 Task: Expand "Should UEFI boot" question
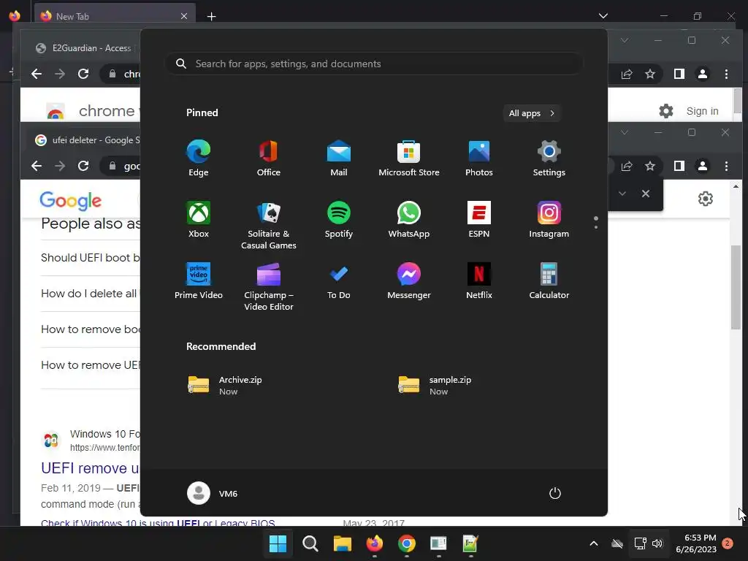[x=90, y=258]
